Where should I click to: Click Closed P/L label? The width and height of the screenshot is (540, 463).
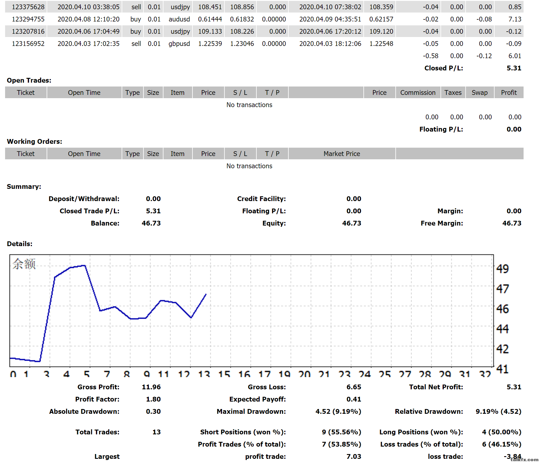coord(444,68)
